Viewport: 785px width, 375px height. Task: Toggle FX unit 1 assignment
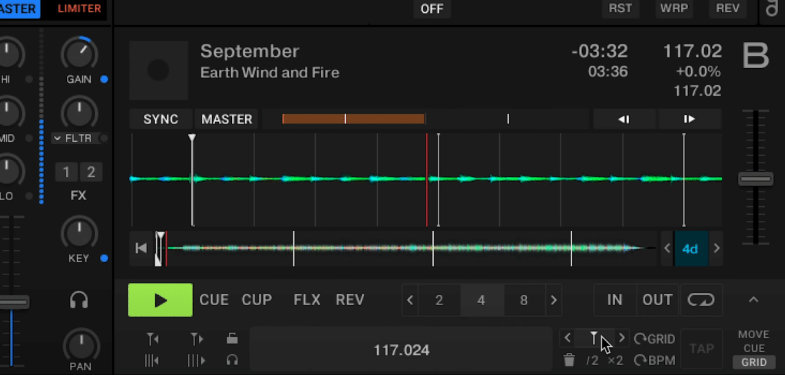point(66,172)
